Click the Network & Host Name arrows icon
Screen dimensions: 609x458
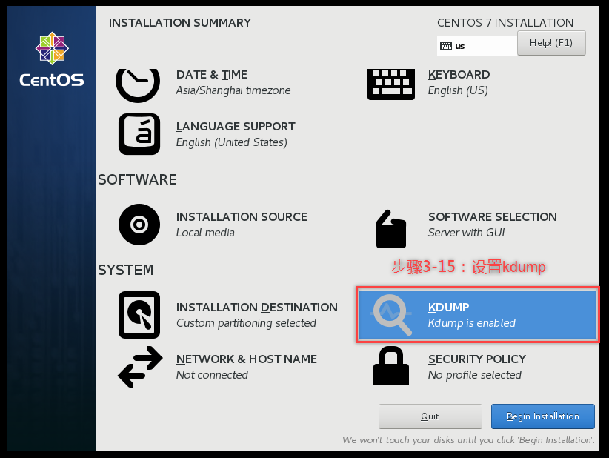coord(140,367)
